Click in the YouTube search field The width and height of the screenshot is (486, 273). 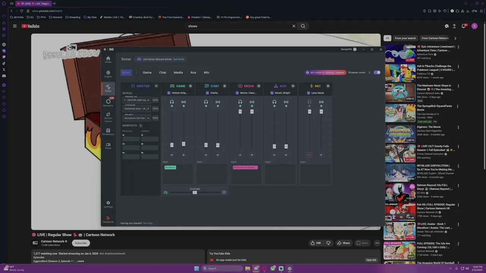click(239, 26)
